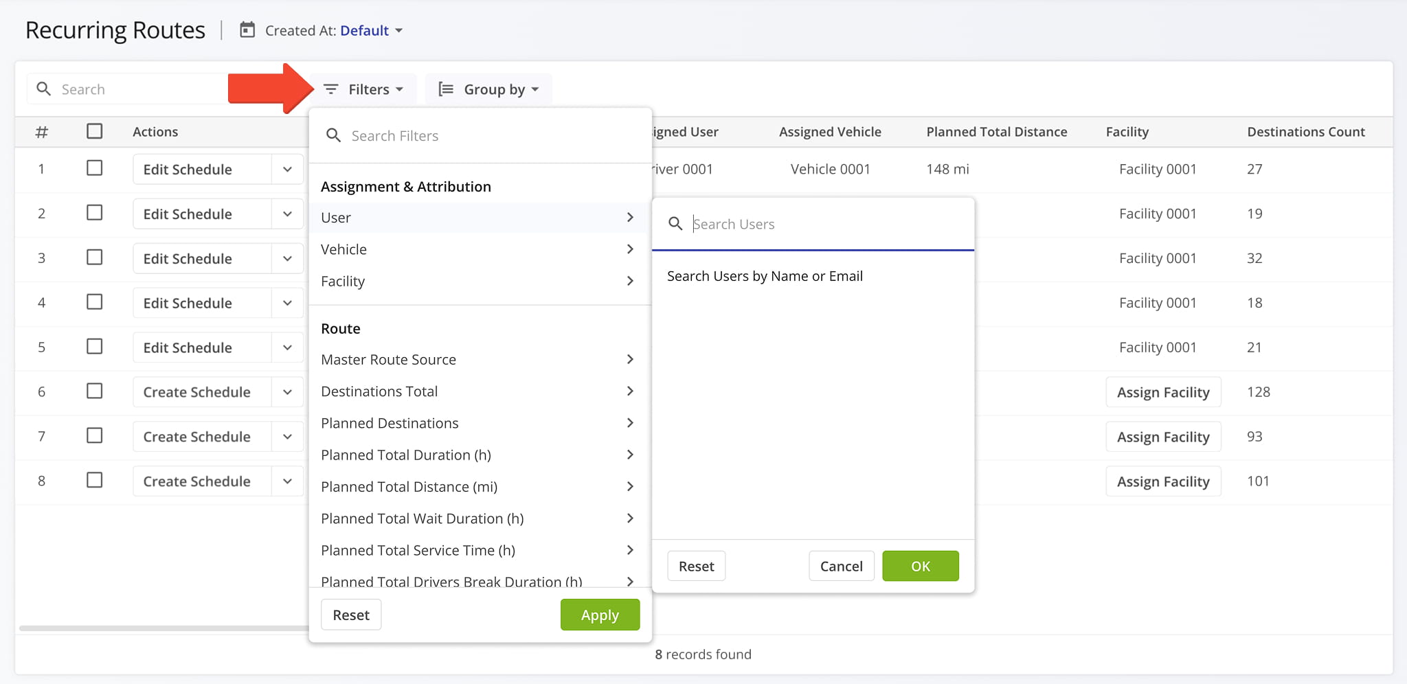Click inside the Search Users text field
The height and width of the screenshot is (684, 1407).
click(756, 223)
